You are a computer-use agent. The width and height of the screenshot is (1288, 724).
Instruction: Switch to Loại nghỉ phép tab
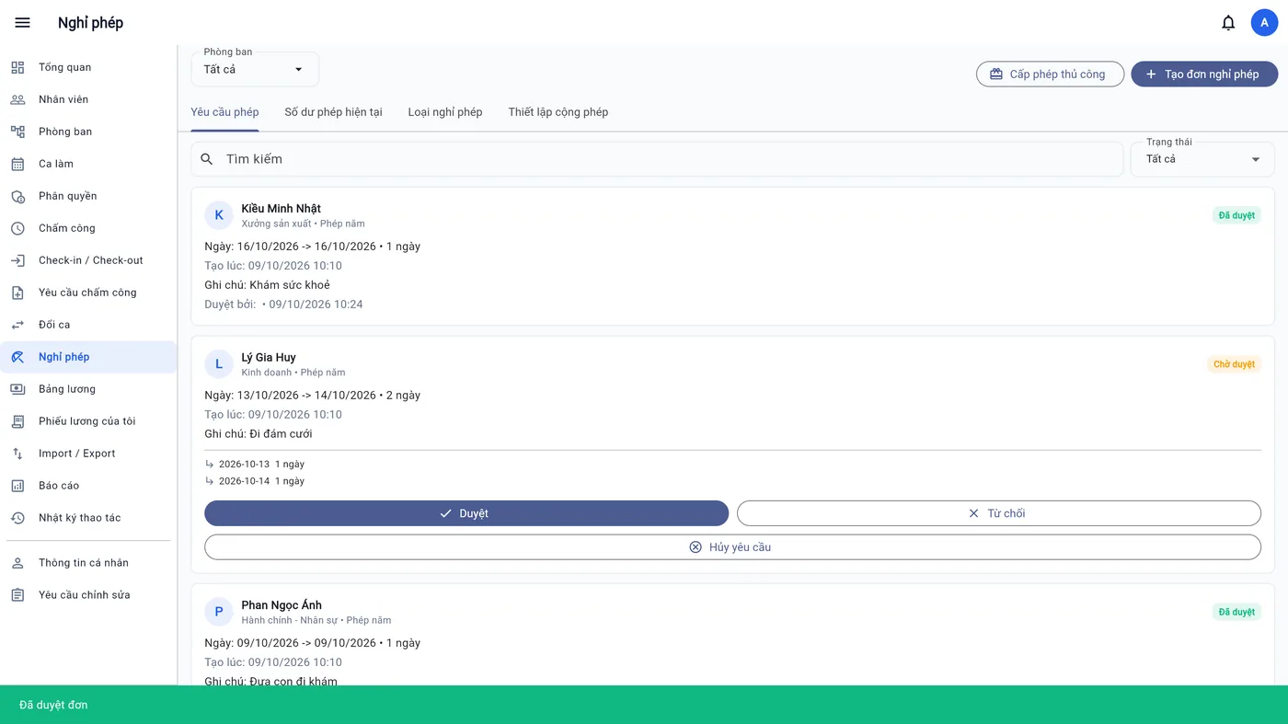445,112
